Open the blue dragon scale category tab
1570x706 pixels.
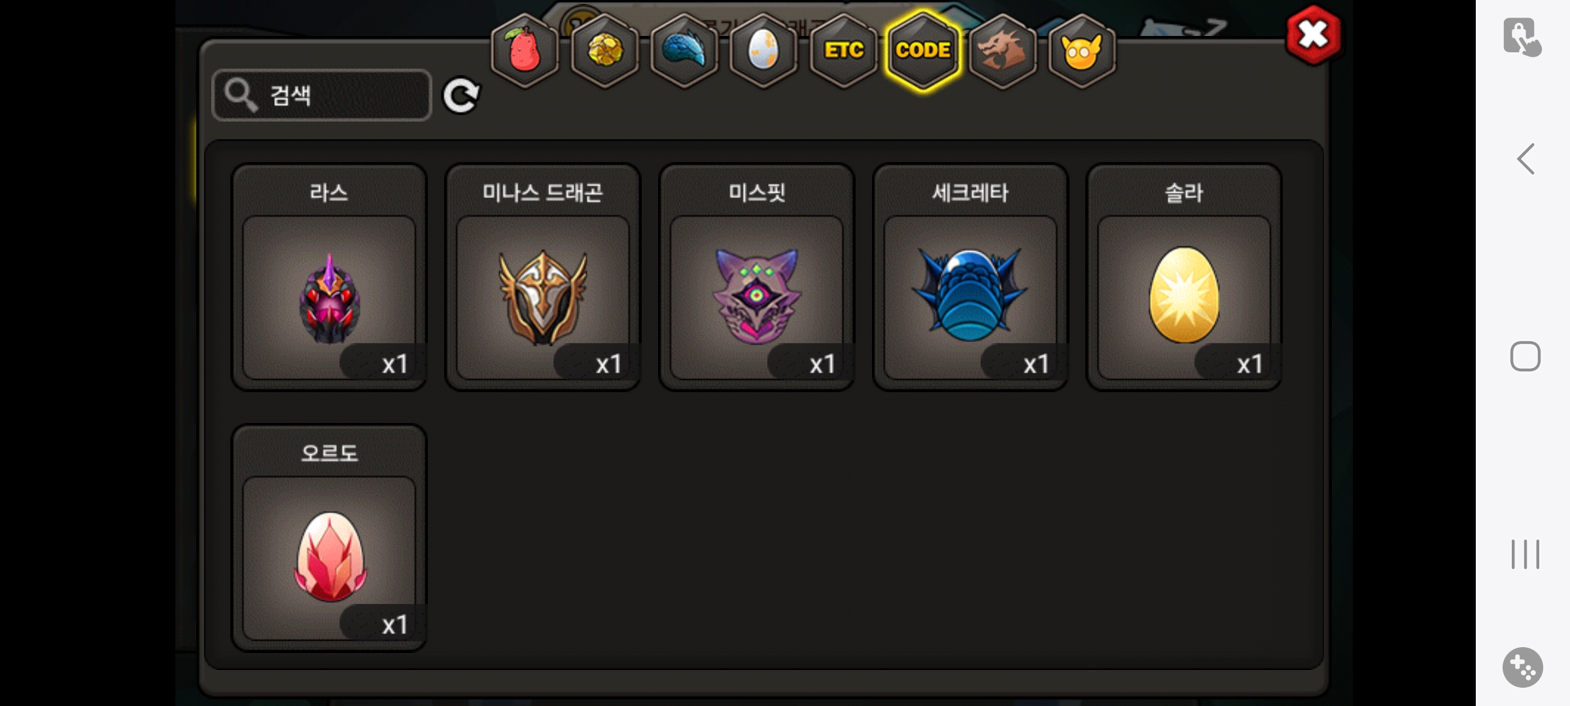click(x=684, y=50)
